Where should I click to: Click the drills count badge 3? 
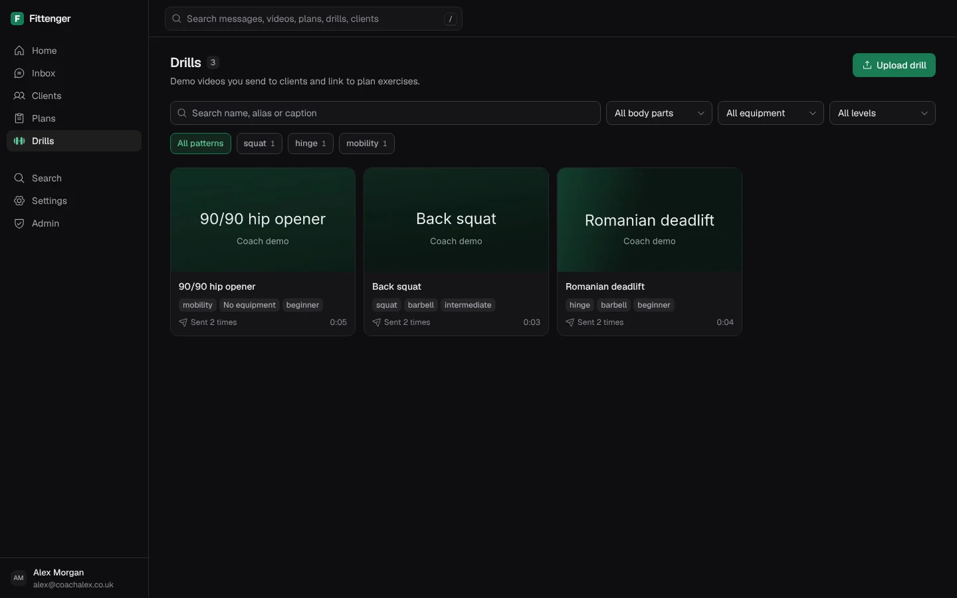click(x=213, y=62)
